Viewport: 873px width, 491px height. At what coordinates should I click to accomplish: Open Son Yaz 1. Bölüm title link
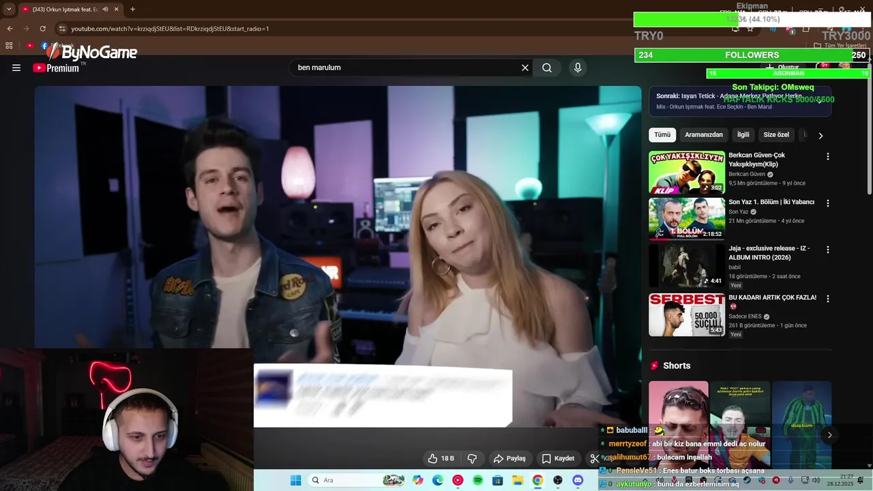coord(771,202)
